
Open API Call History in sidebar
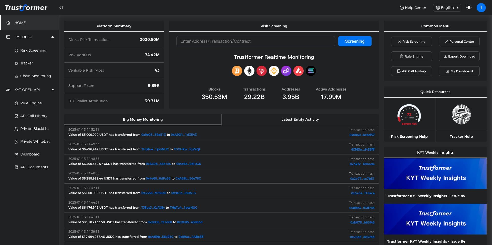tap(31, 116)
